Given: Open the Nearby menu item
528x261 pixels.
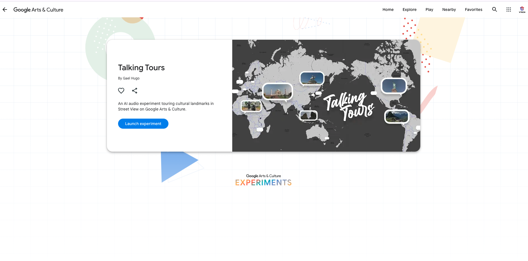Looking at the screenshot, I should 449,10.
